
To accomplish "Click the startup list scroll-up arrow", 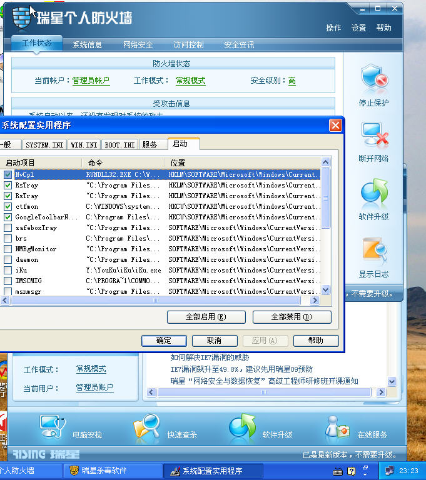I will tap(325, 162).
